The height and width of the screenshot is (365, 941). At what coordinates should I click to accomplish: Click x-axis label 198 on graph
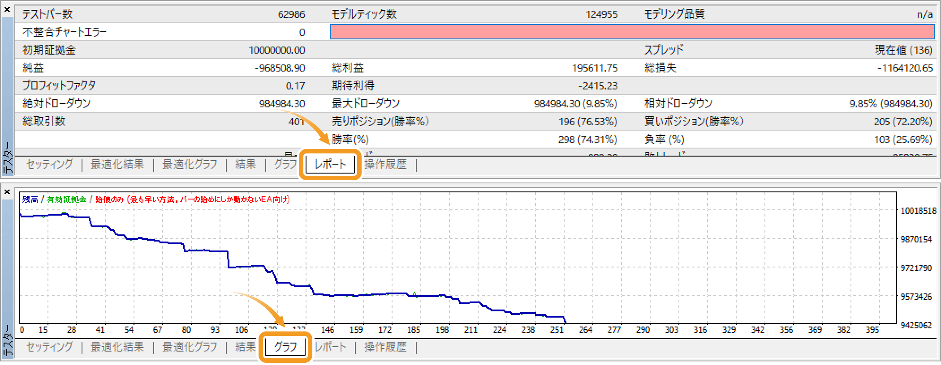pyautogui.click(x=442, y=330)
